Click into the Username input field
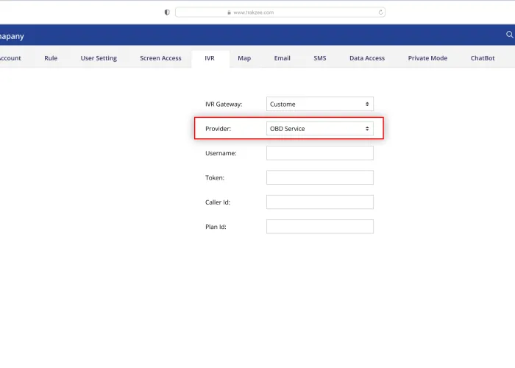 (319, 153)
